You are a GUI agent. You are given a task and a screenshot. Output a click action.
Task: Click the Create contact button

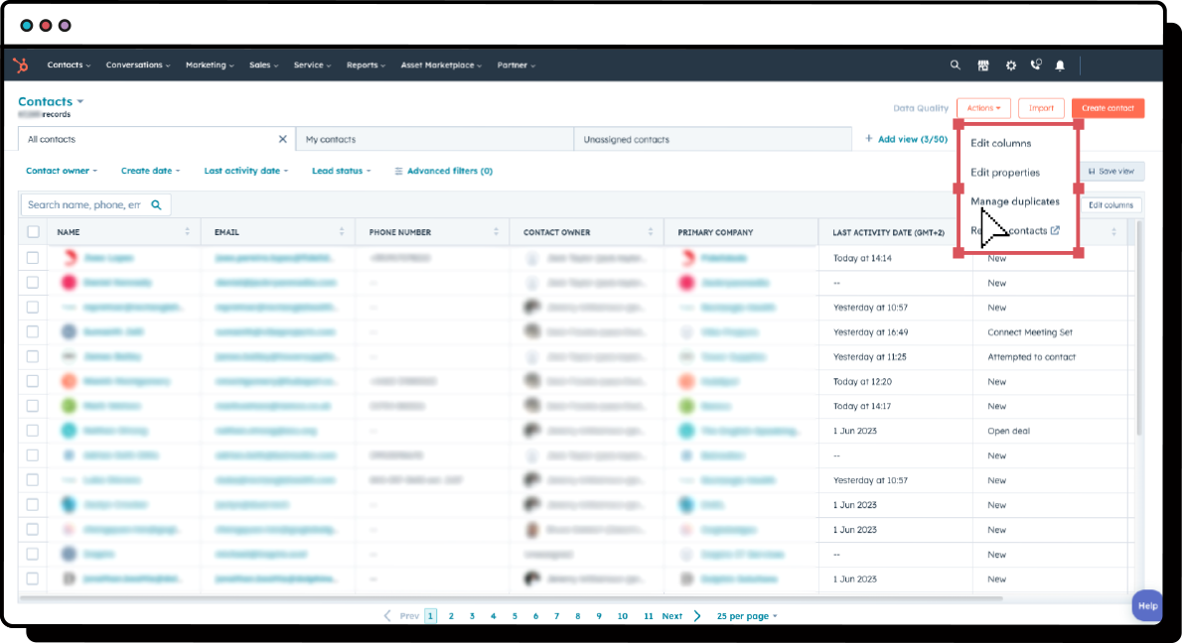[1107, 107]
